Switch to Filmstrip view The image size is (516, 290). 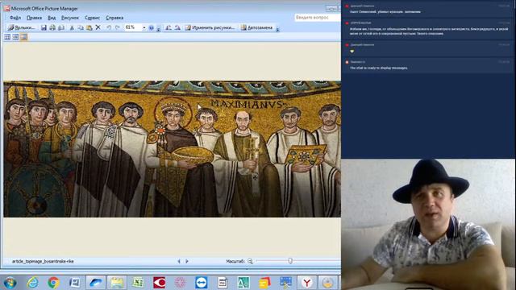pyautogui.click(x=15, y=37)
